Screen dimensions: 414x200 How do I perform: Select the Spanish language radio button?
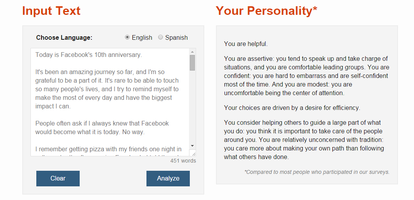[161, 37]
